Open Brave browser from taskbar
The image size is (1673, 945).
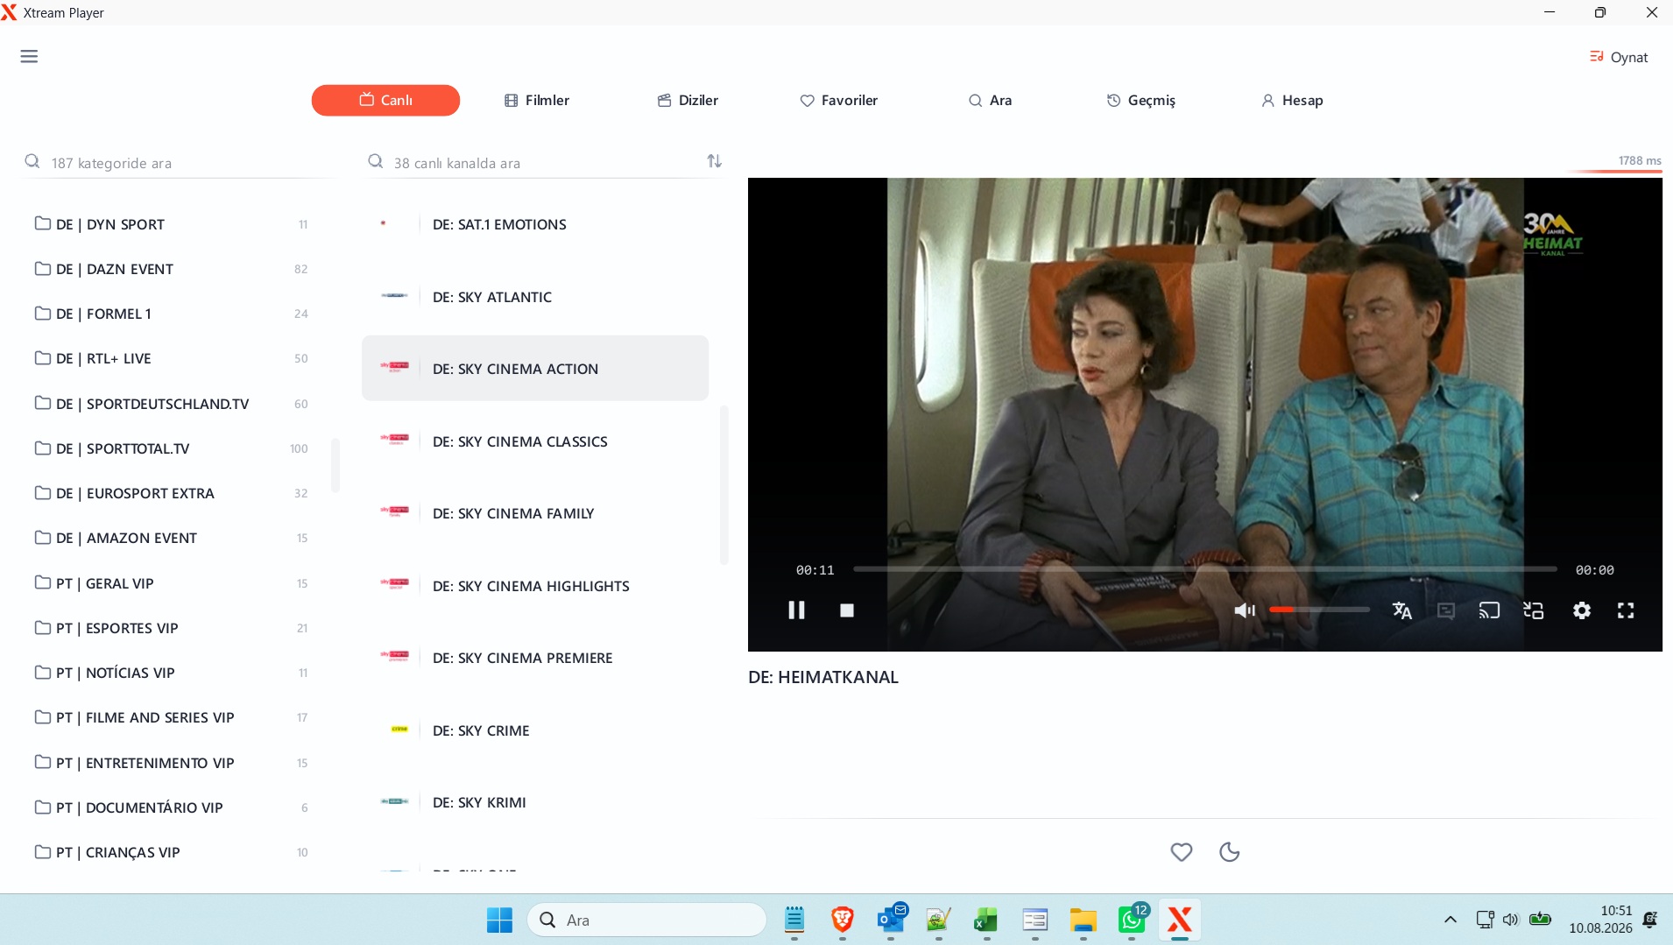(843, 920)
